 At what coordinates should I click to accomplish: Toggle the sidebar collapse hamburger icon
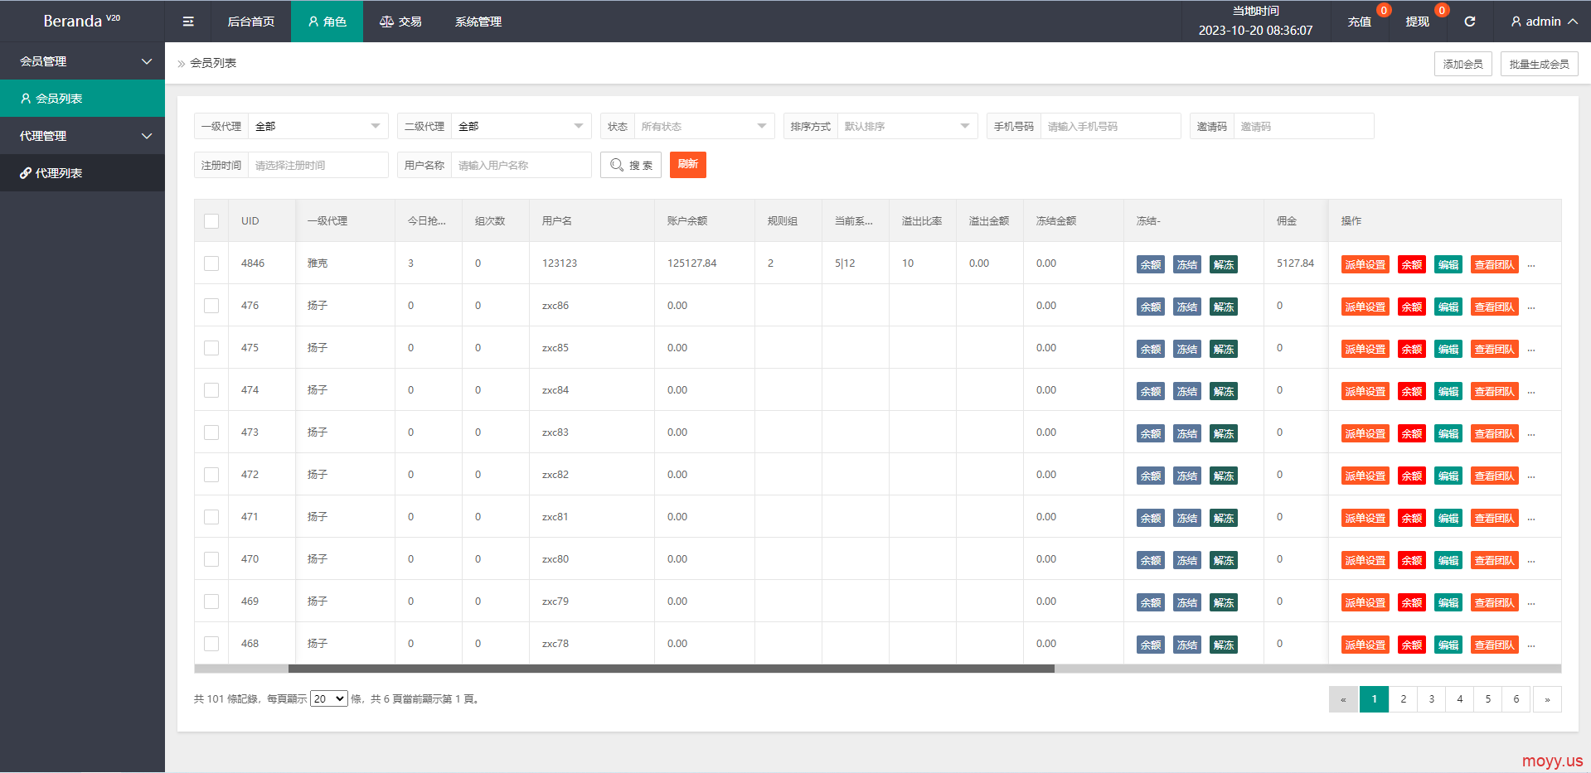tap(188, 22)
